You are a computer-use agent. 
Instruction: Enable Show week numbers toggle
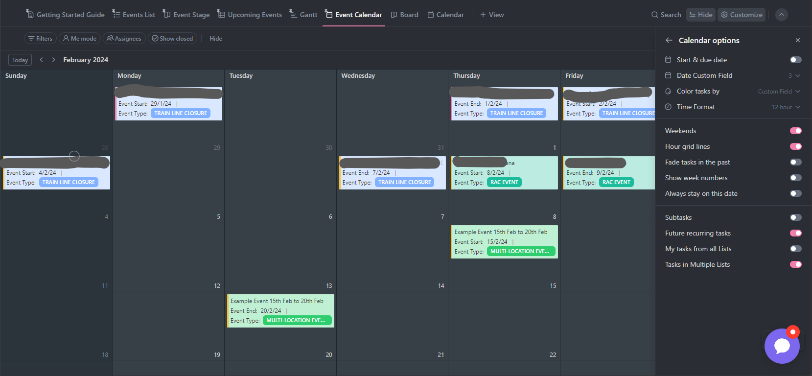tap(796, 178)
